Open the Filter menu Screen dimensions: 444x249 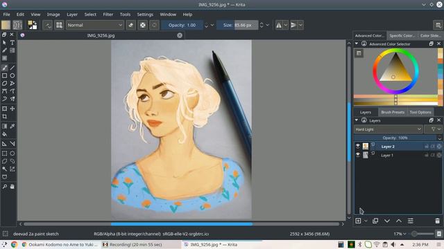point(108,15)
